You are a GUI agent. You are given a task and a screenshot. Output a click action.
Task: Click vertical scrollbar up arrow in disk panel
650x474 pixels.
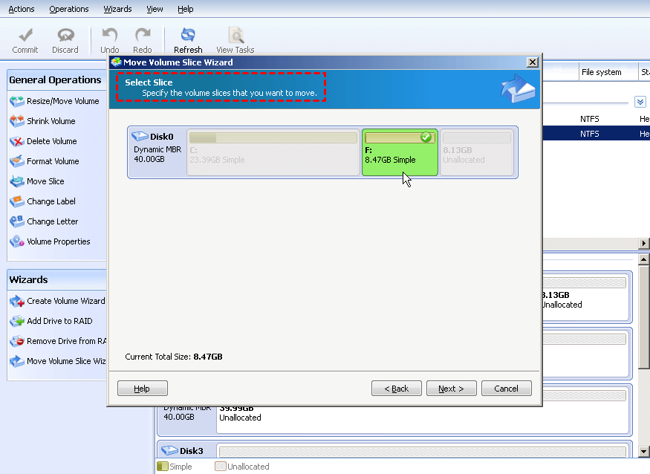tap(643, 259)
